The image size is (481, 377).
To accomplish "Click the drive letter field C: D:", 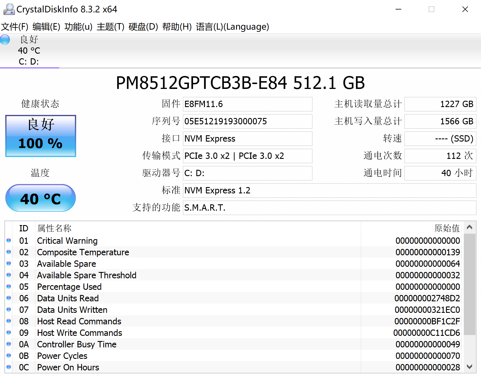I will point(247,173).
